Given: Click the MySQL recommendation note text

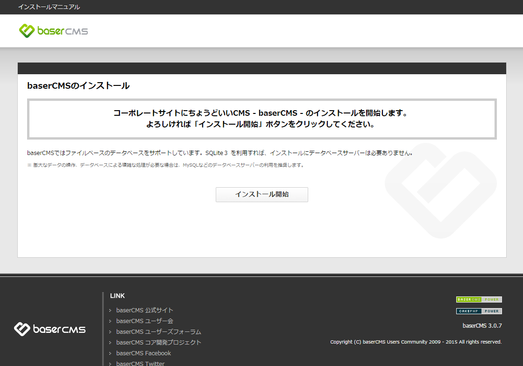Looking at the screenshot, I should pos(166,165).
